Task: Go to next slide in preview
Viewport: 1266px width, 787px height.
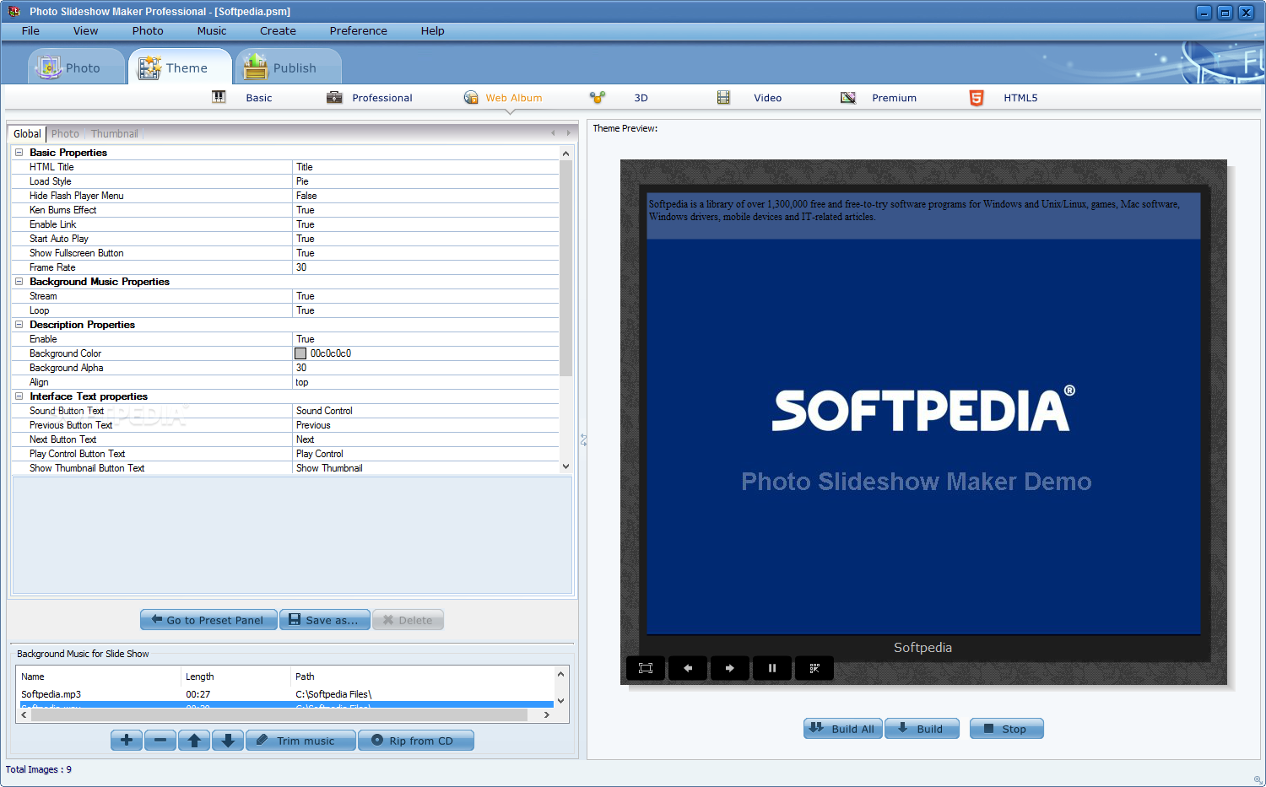Action: 730,668
